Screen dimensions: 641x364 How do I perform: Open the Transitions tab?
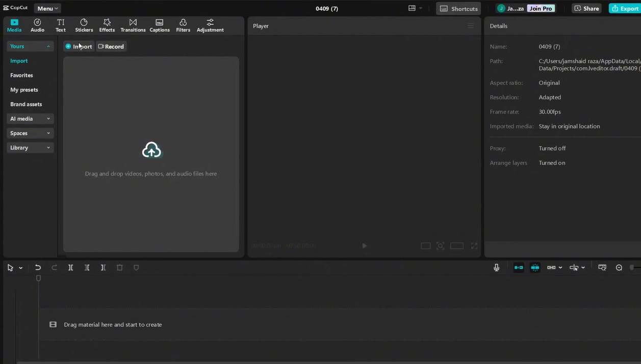tap(133, 25)
